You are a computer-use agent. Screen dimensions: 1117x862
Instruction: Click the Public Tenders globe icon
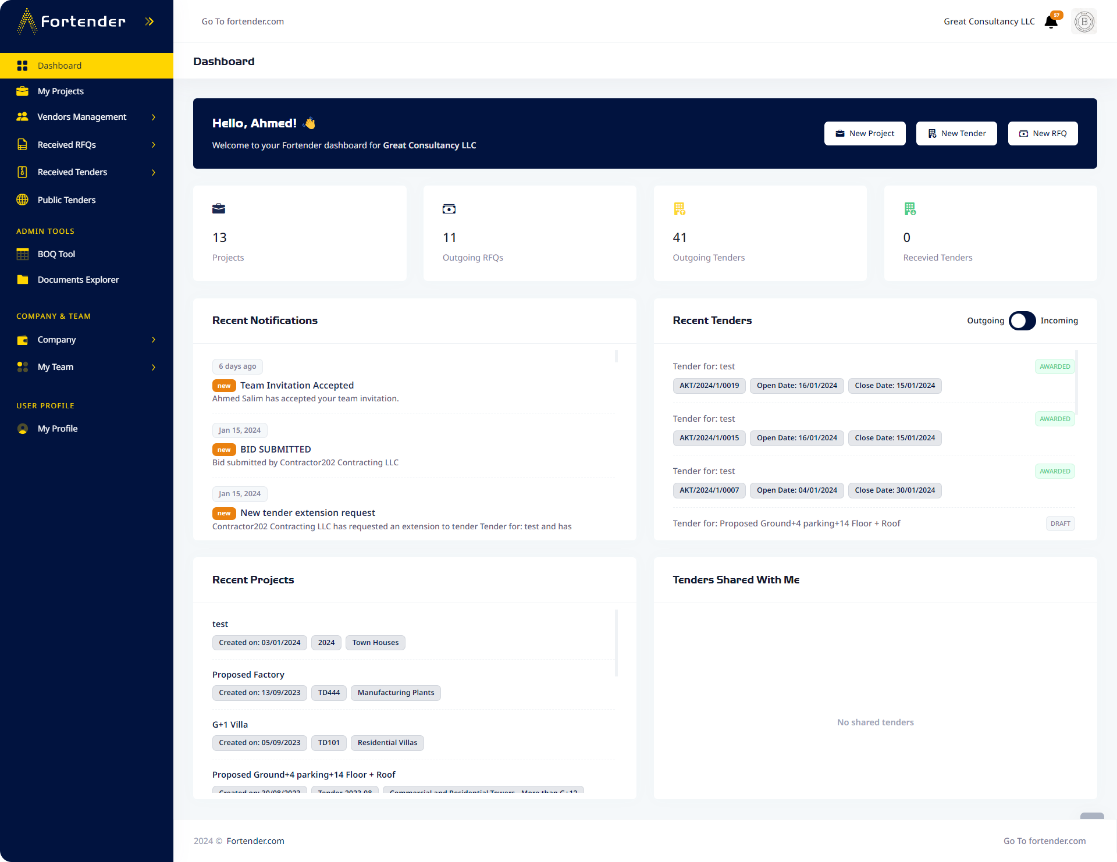(23, 200)
